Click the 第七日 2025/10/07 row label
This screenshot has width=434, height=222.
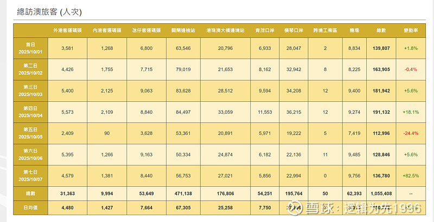(x=30, y=175)
